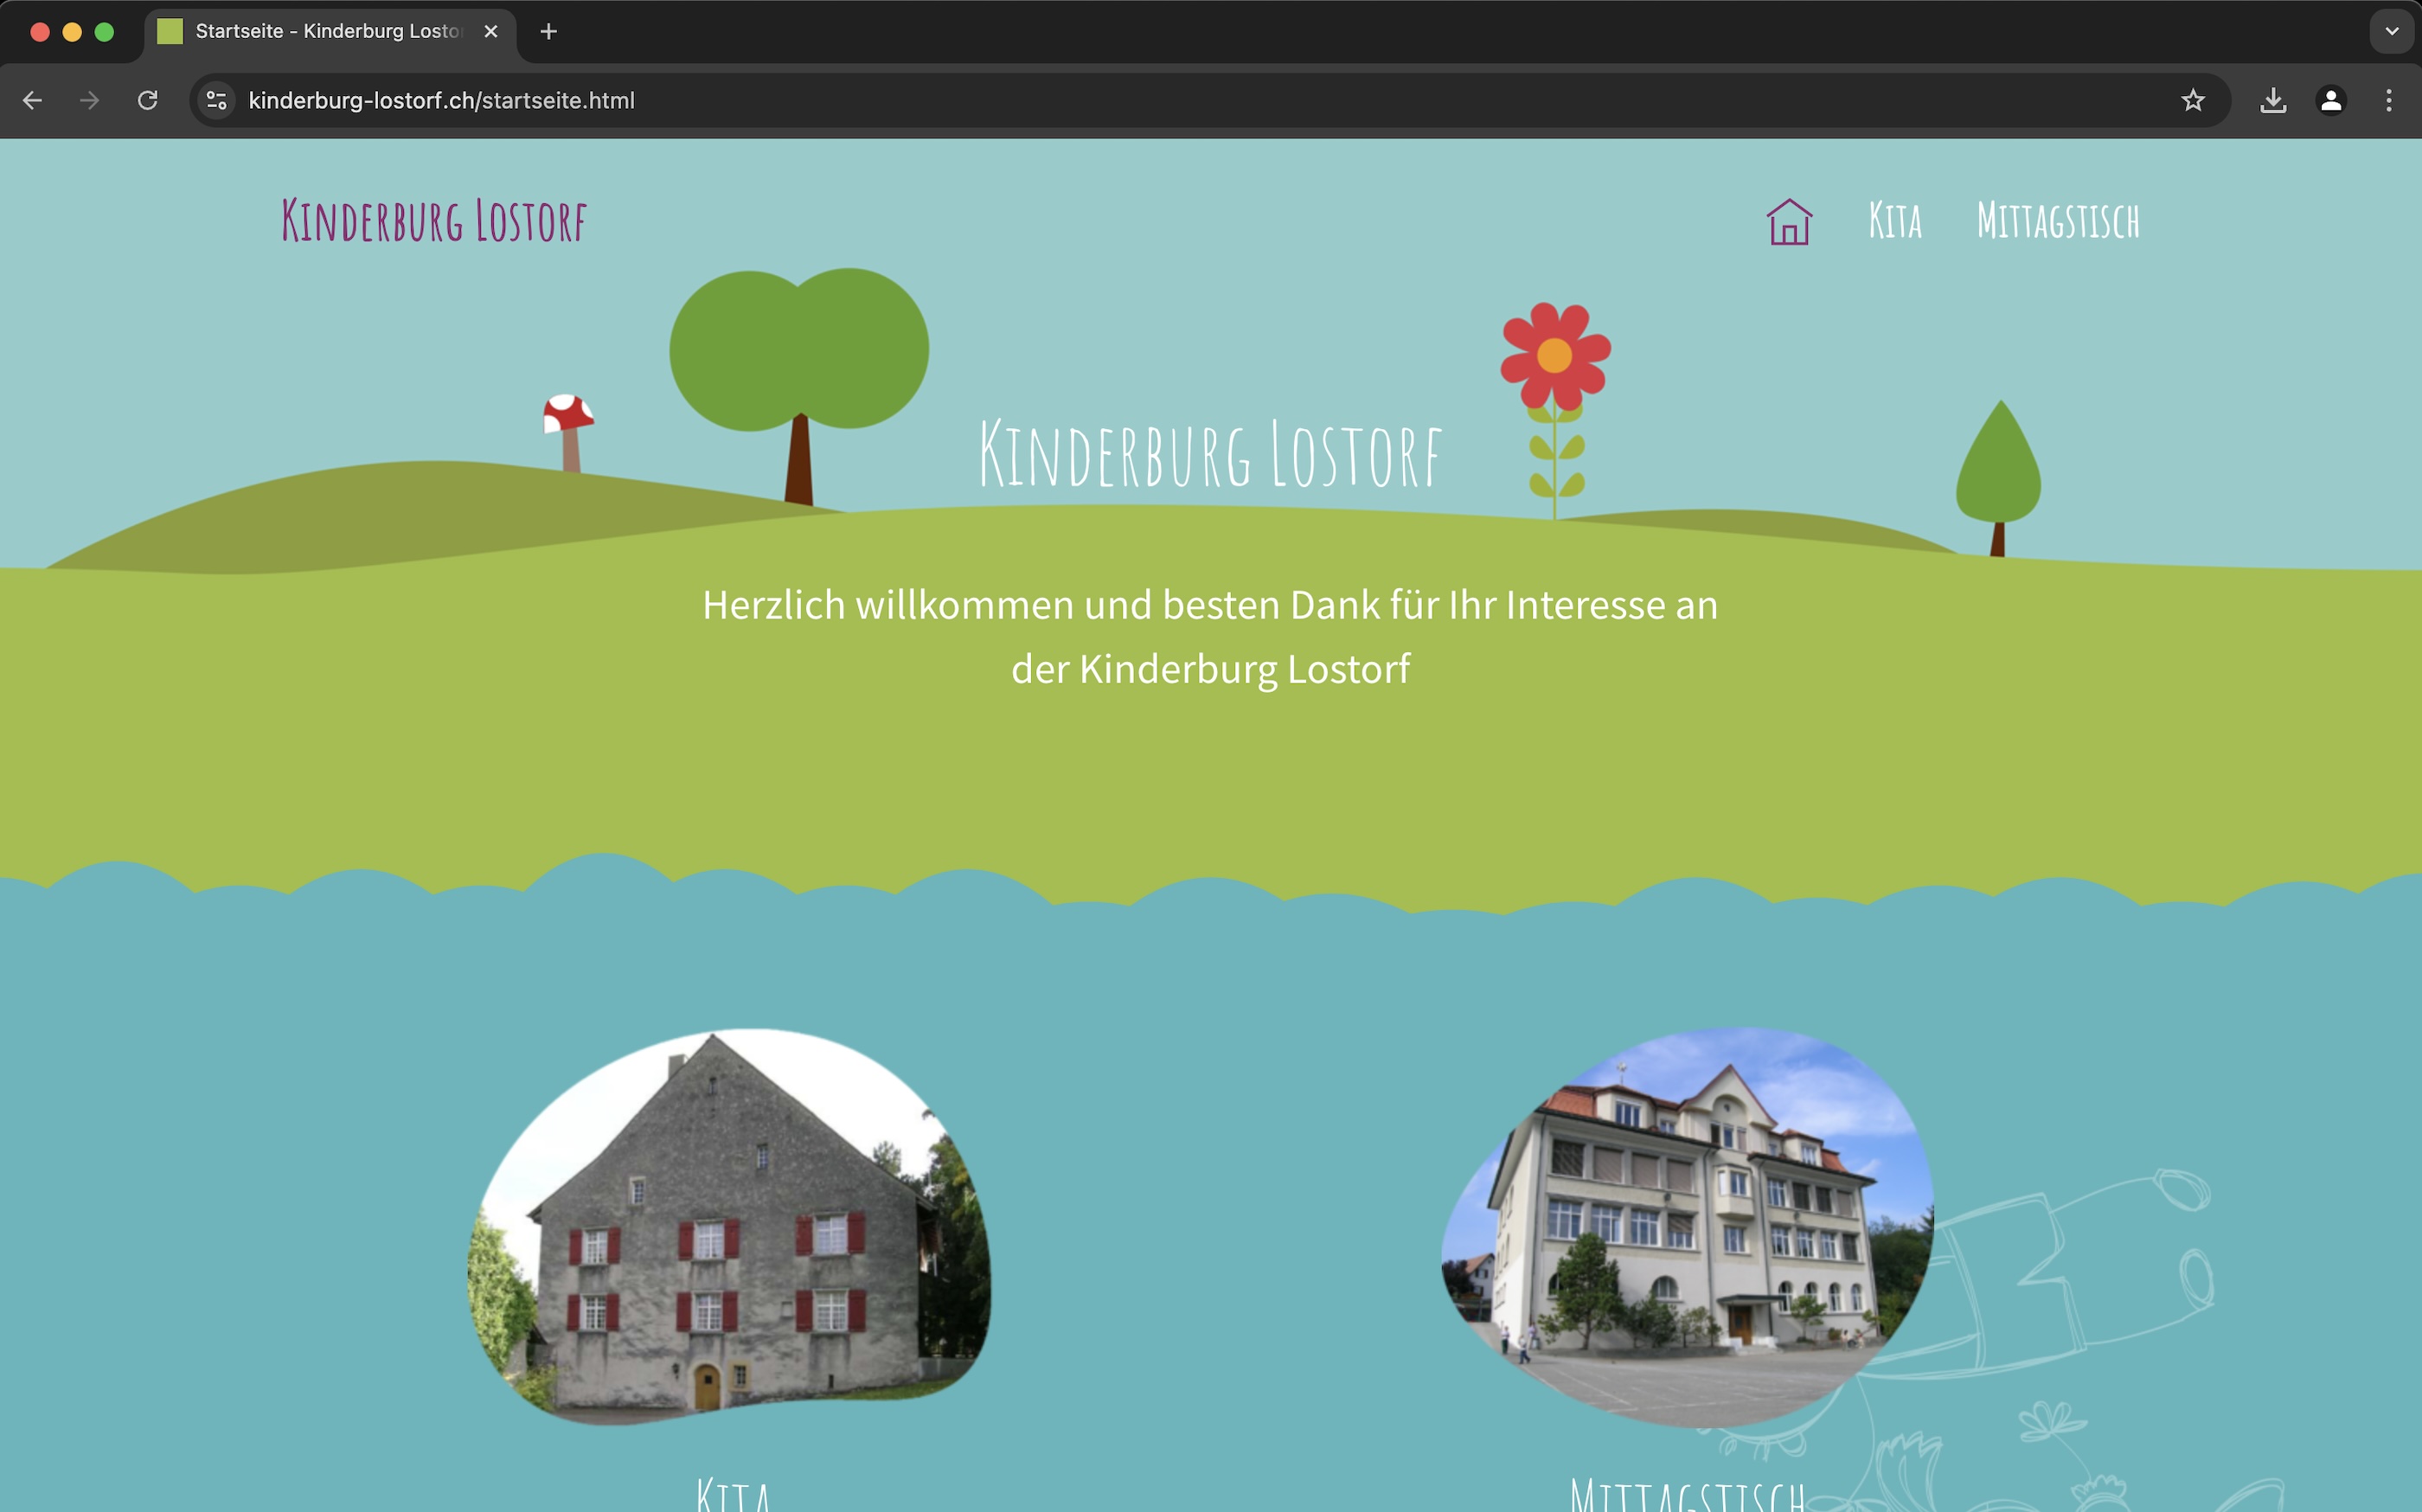The image size is (2422, 1512).
Task: Click the Mittagstisch school building photo
Action: coord(1687,1226)
